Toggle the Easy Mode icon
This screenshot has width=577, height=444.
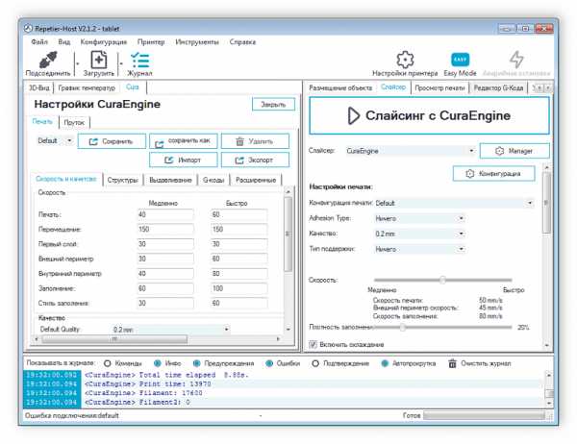coord(460,60)
